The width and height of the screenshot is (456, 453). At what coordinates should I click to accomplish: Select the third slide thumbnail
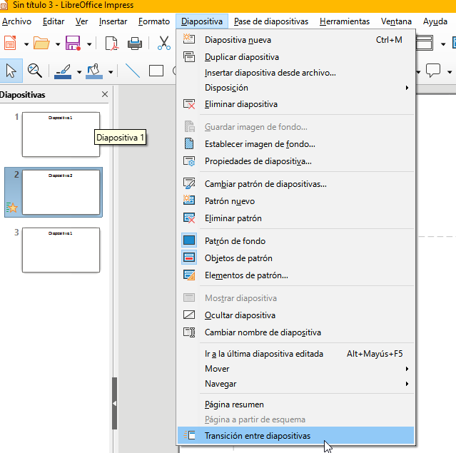tap(61, 250)
